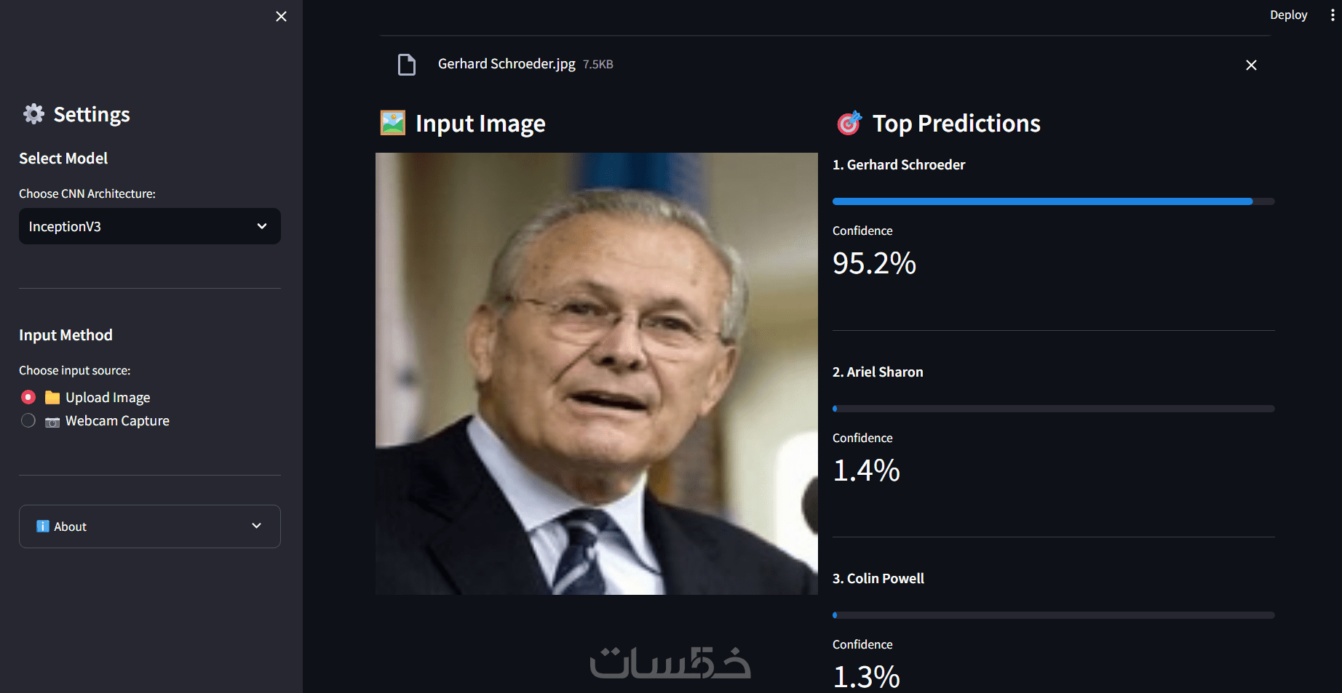Click the Gerhard Schroeder.jpg file name
The height and width of the screenshot is (693, 1342).
pos(507,64)
